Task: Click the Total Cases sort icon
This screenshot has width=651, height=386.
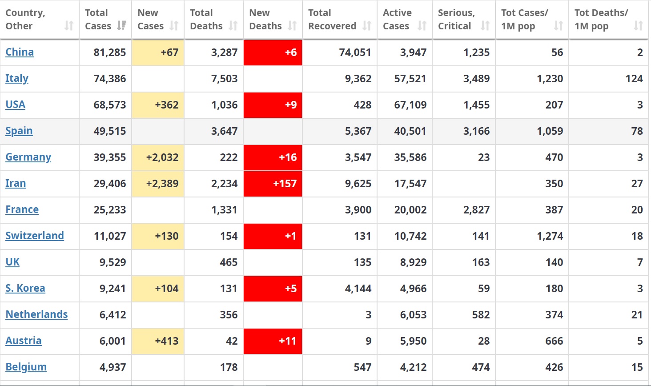Action: [x=121, y=26]
